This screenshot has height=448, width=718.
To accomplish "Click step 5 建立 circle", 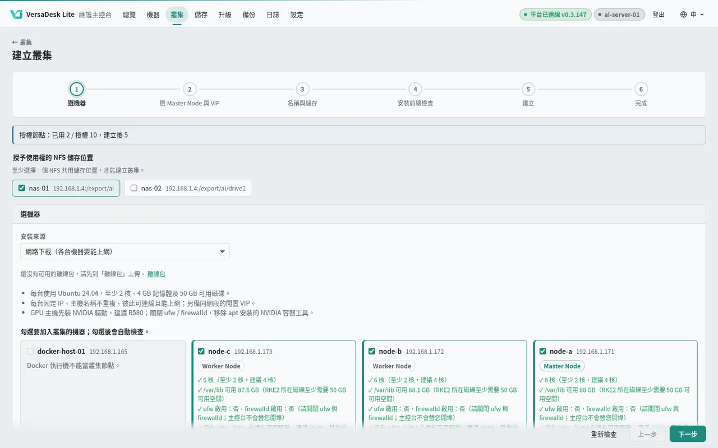I will 528,89.
